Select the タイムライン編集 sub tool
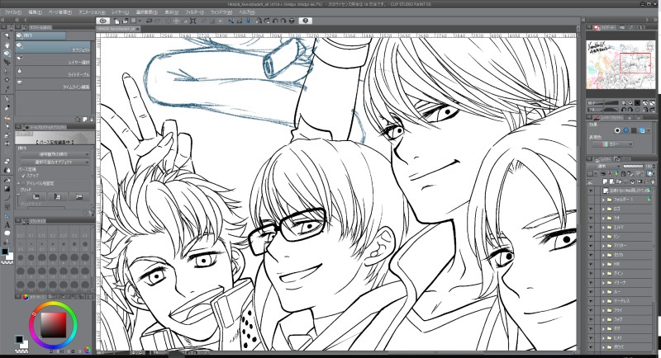This screenshot has width=661, height=358. click(53, 83)
